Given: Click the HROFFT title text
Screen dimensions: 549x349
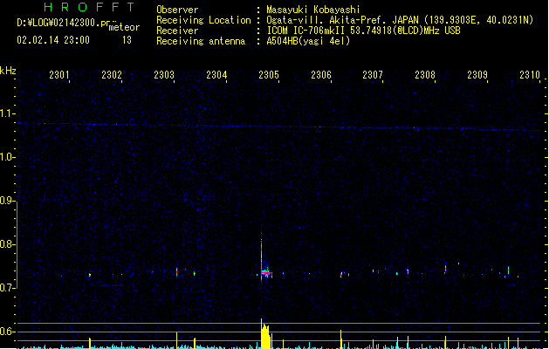Looking at the screenshot, I should pyautogui.click(x=89, y=7).
